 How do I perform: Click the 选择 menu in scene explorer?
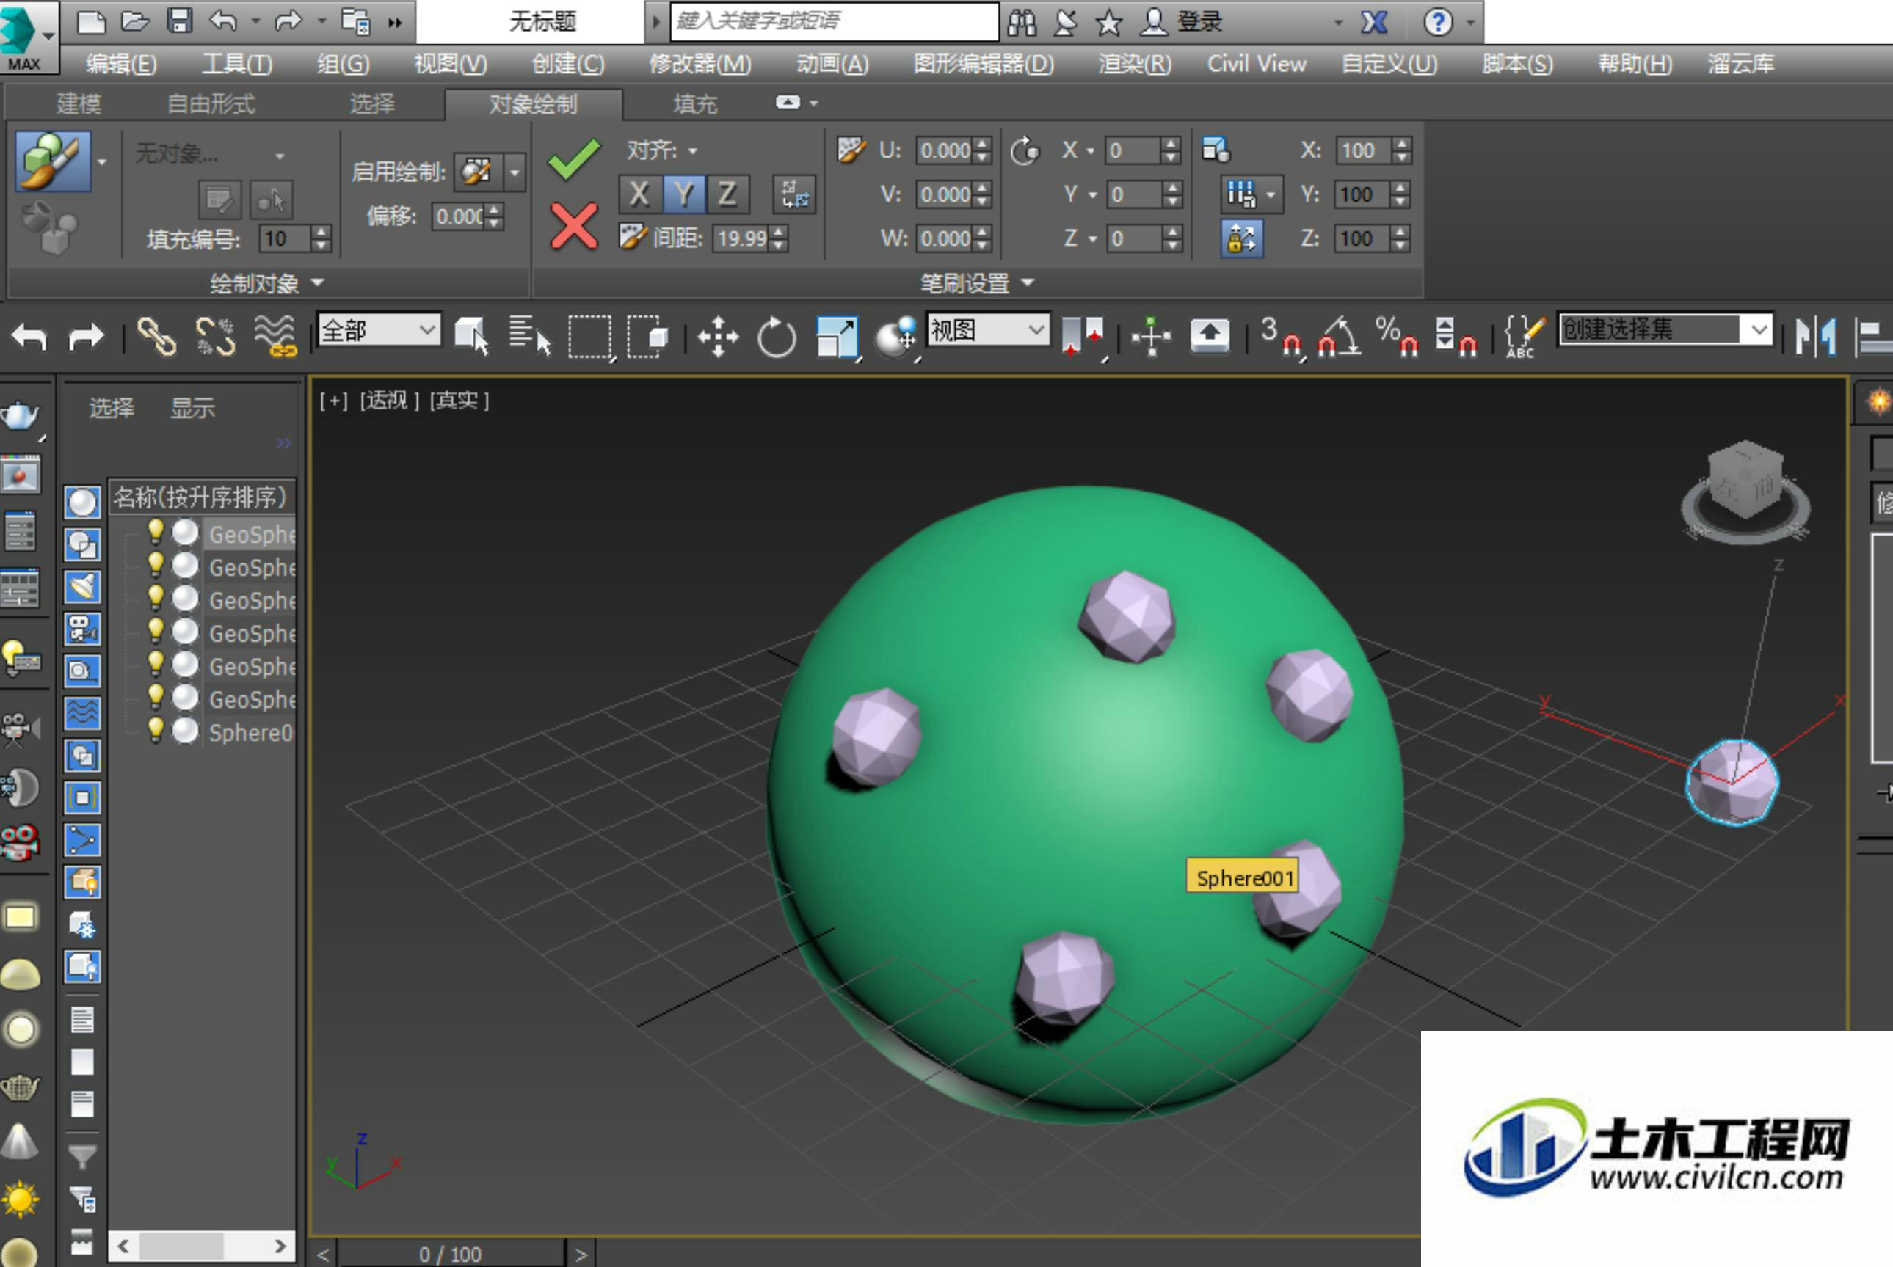(112, 408)
